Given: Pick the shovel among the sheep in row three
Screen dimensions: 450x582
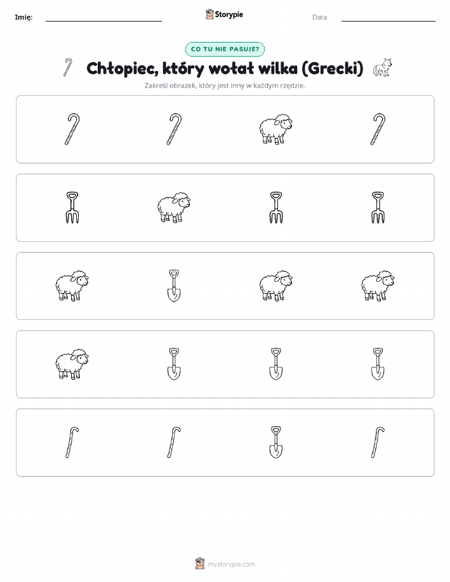Looking at the screenshot, I should coord(174,286).
